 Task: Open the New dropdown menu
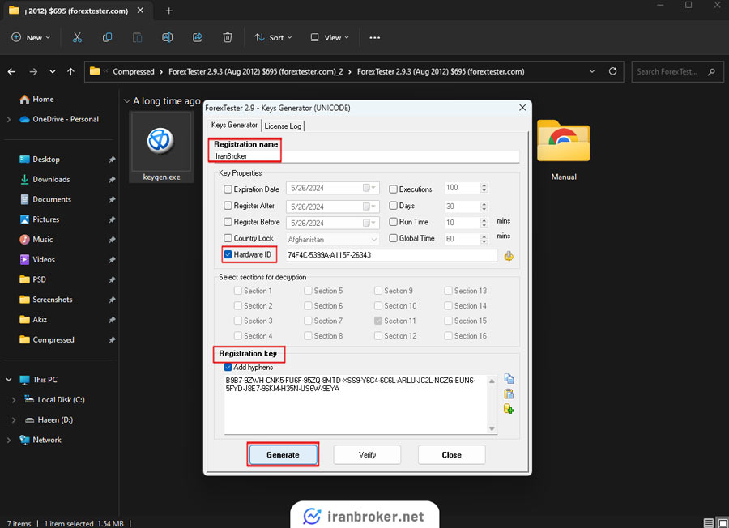pyautogui.click(x=31, y=37)
